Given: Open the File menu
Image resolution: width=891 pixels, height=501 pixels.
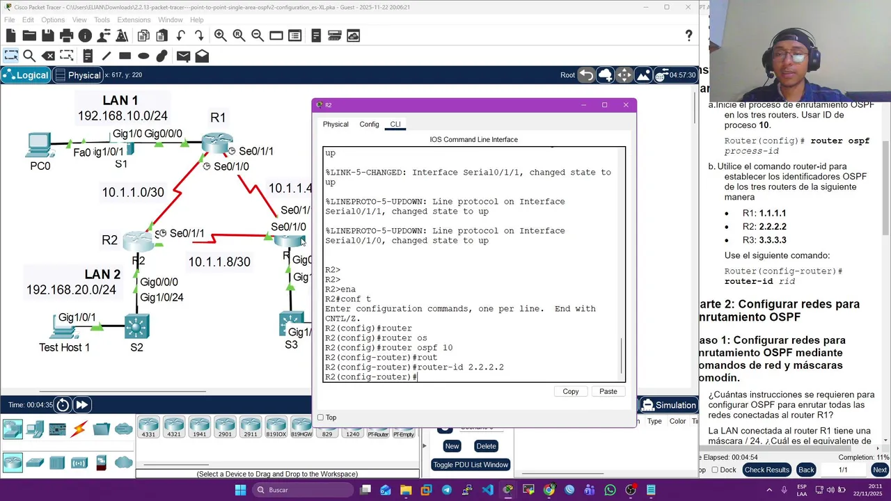Looking at the screenshot, I should pyautogui.click(x=10, y=19).
